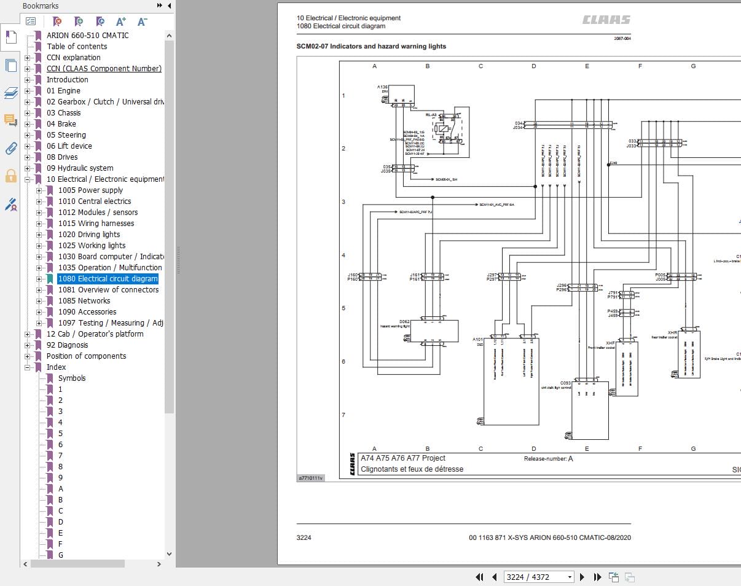The height and width of the screenshot is (586, 741).
Task: Open ARION 660-510 CMATIC bookmark
Action: point(88,35)
